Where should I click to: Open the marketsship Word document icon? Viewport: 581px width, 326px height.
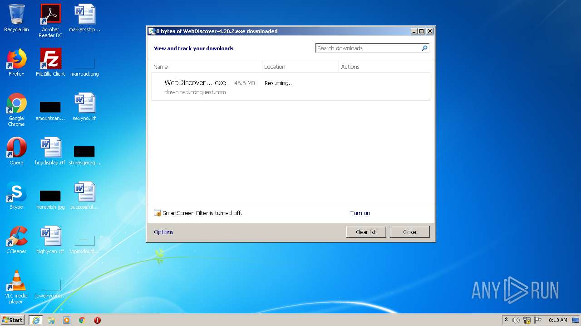[x=84, y=18]
